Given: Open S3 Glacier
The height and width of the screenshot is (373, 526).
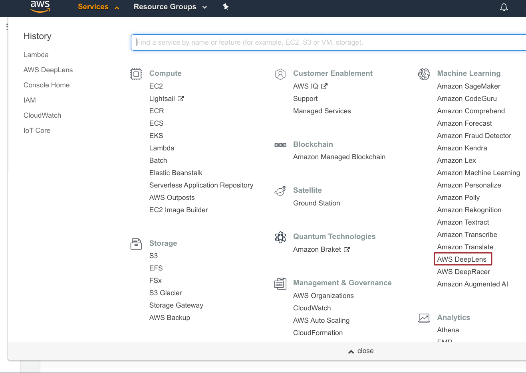Looking at the screenshot, I should tap(165, 293).
